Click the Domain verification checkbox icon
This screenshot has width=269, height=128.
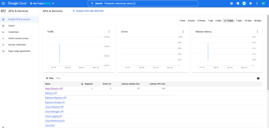[3, 45]
